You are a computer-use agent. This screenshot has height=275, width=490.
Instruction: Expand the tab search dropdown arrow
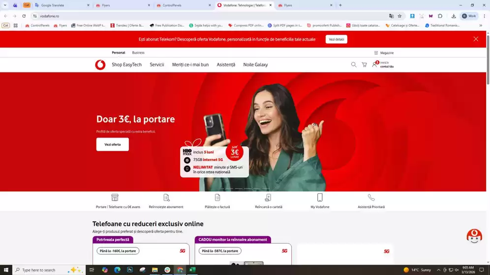point(5,5)
